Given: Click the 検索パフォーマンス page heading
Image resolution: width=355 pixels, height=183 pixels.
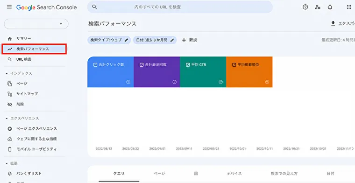Looking at the screenshot, I should pyautogui.click(x=113, y=24).
